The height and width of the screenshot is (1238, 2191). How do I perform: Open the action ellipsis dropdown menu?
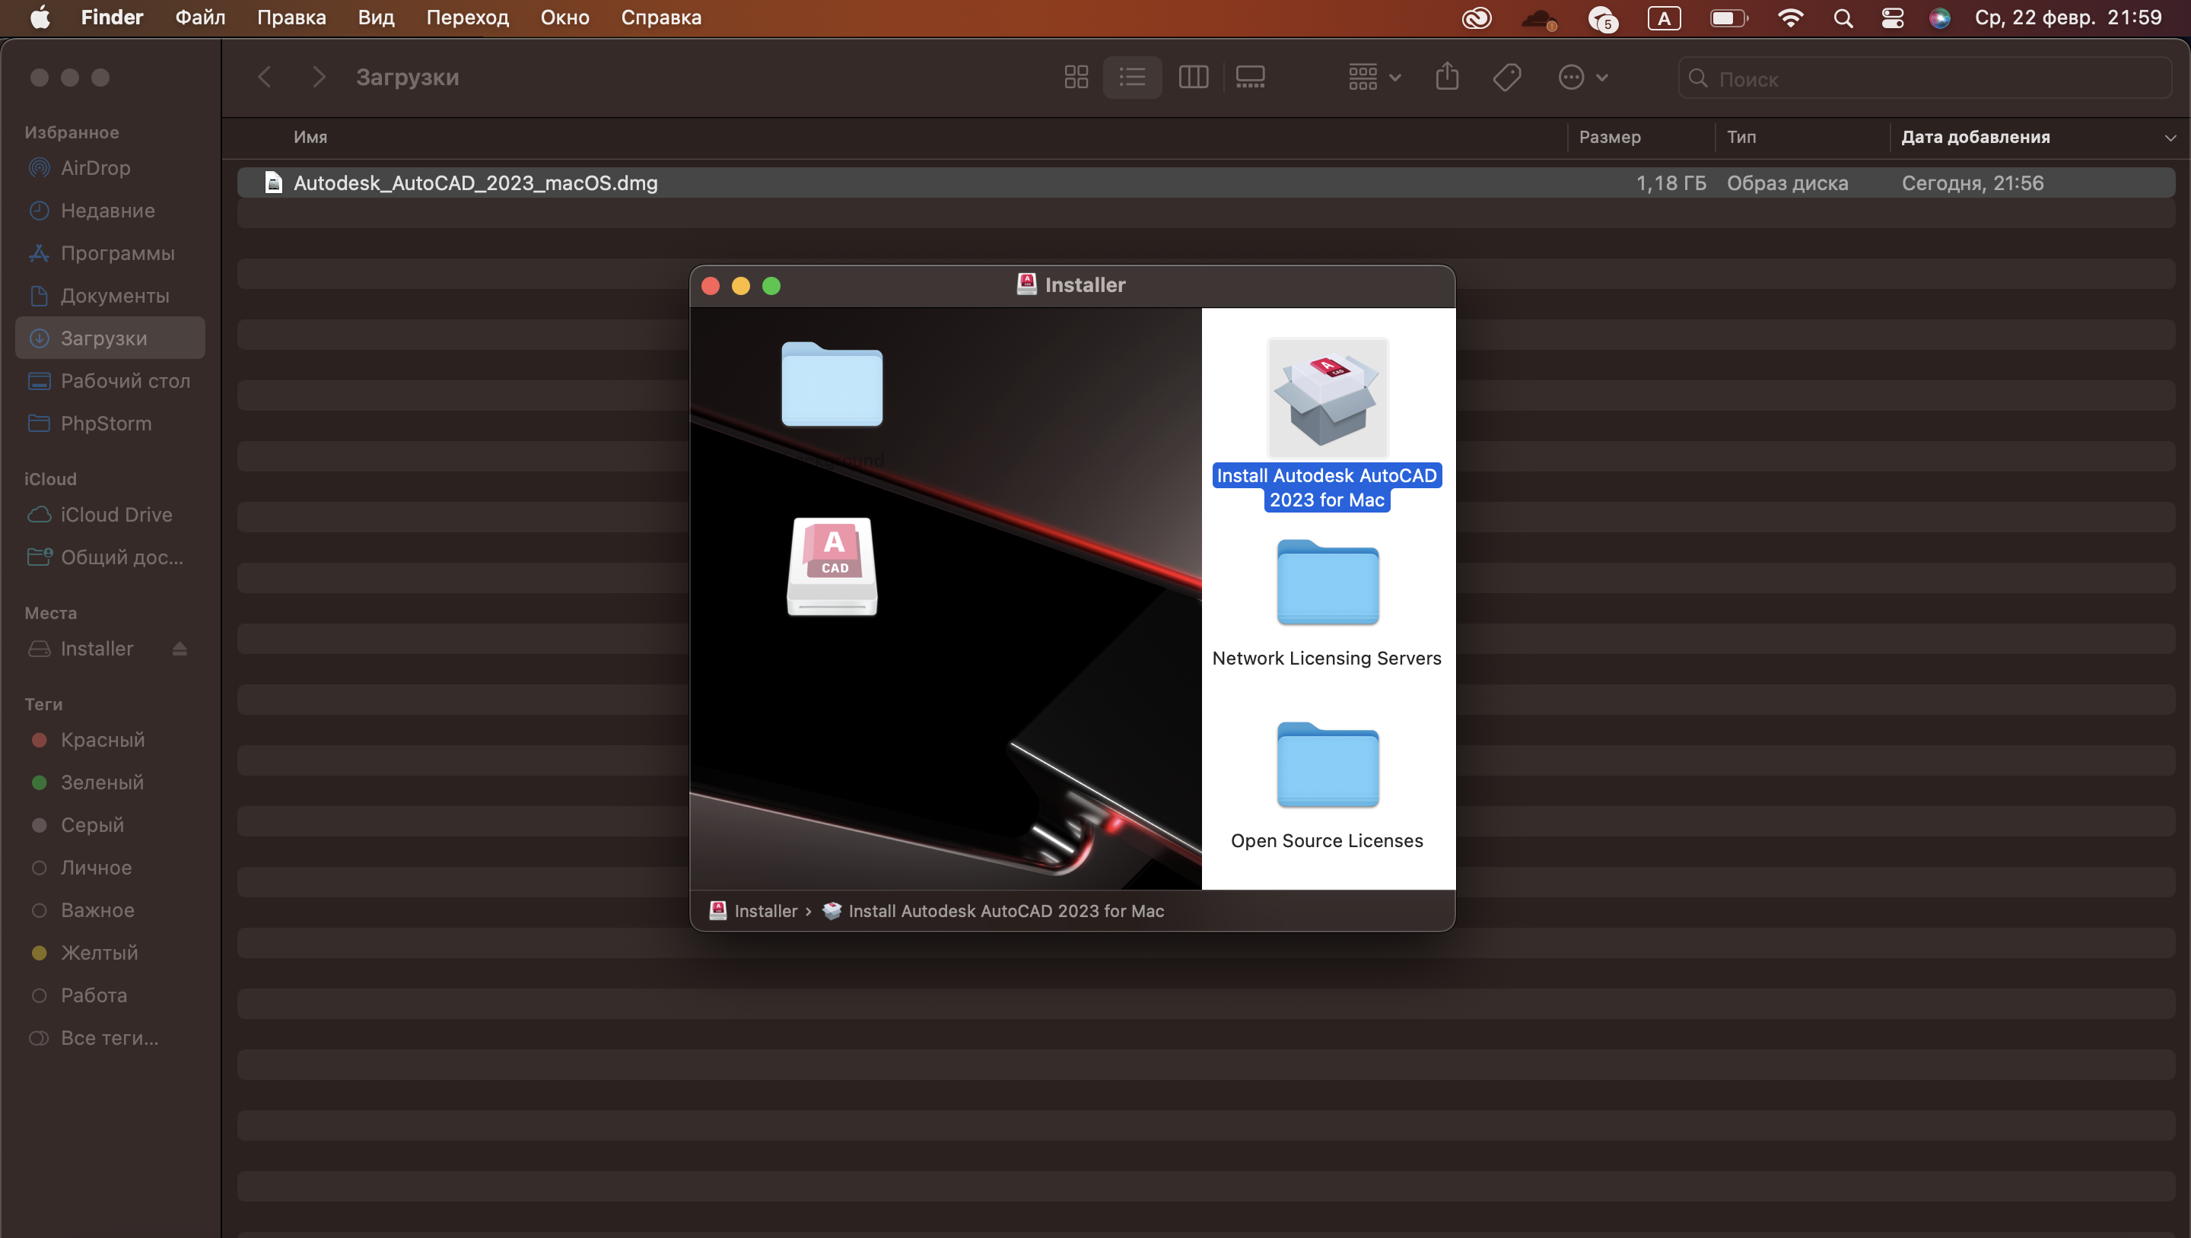(1582, 78)
